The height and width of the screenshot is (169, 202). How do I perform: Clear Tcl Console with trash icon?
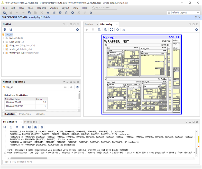click(x=42, y=127)
